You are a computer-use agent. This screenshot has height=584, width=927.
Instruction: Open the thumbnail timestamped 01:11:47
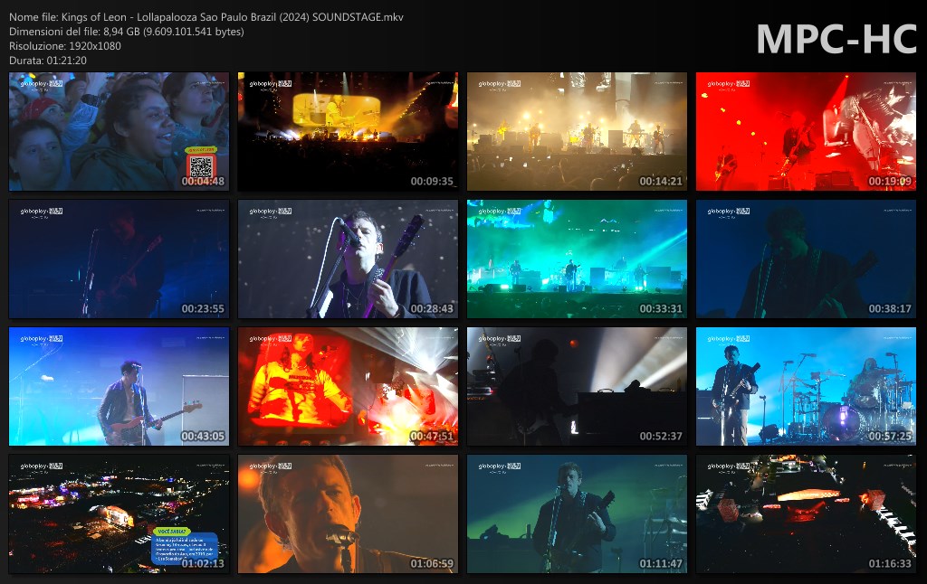(577, 514)
